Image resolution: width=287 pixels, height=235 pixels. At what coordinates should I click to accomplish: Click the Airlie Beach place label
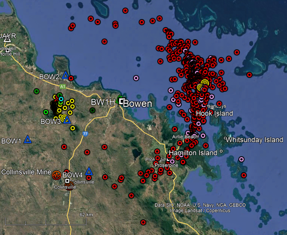click(185, 137)
